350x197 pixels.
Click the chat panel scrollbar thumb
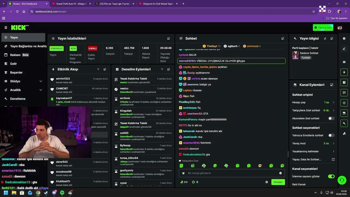coord(288,154)
